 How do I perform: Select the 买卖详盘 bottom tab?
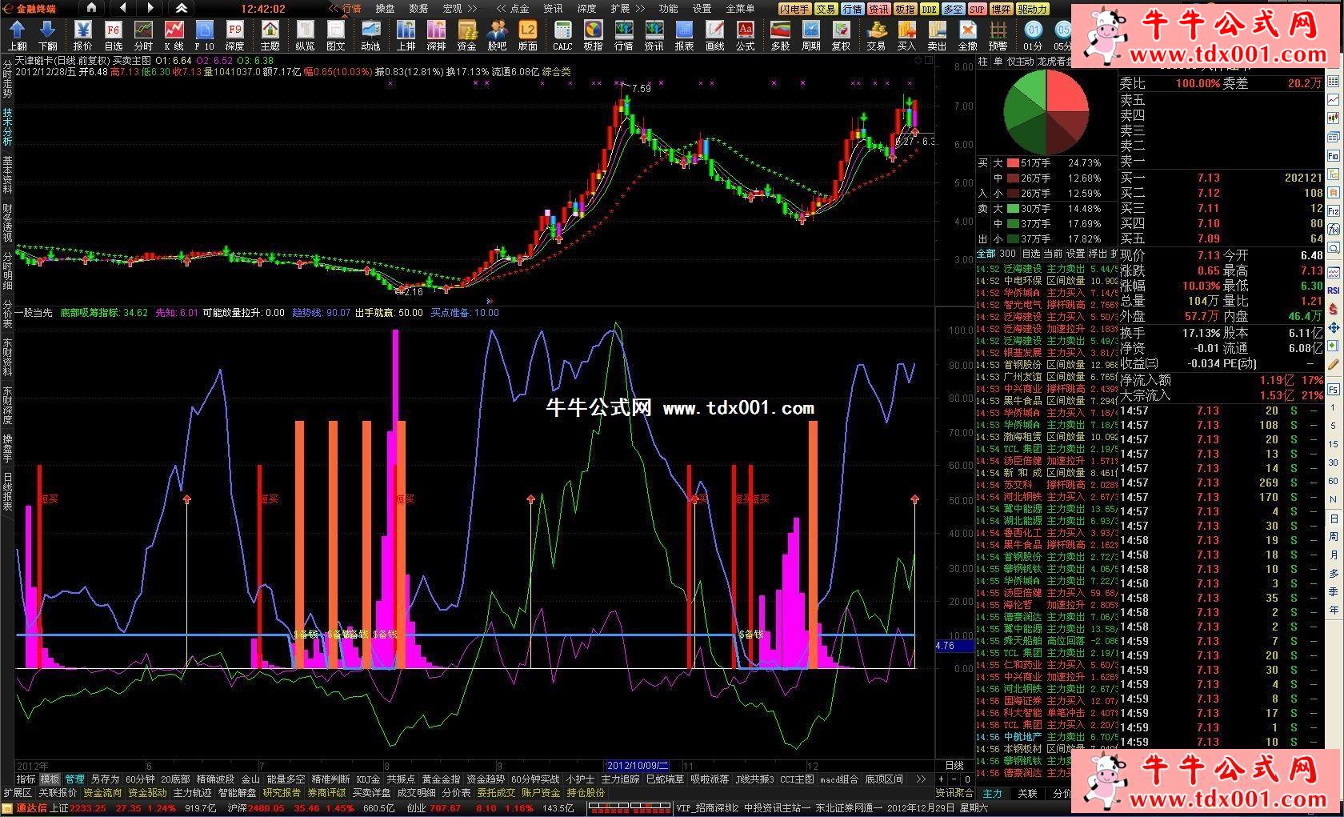(372, 793)
